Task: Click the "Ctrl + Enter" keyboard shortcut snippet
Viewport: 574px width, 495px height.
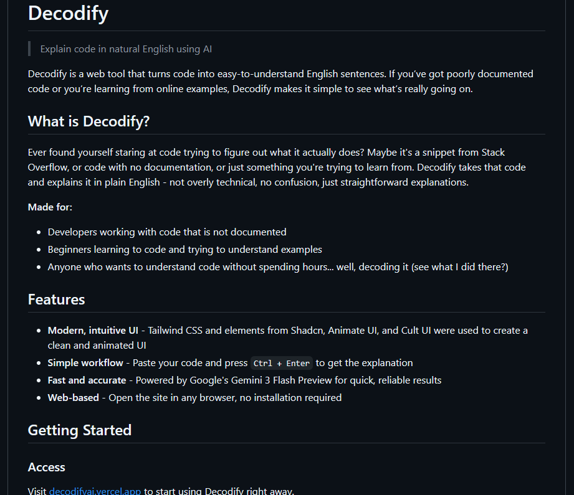Action: click(x=282, y=363)
